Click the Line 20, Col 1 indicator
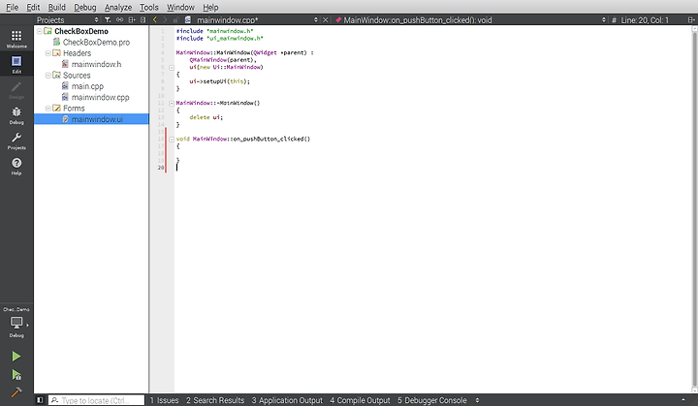 tap(645, 20)
